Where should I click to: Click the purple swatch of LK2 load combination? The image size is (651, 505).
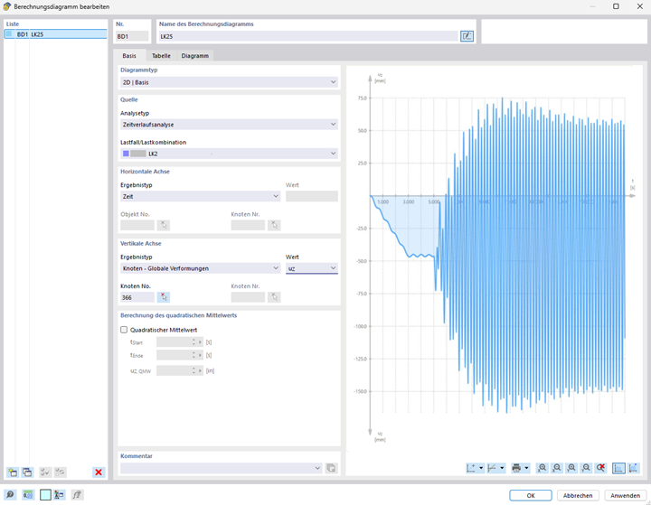click(x=126, y=154)
